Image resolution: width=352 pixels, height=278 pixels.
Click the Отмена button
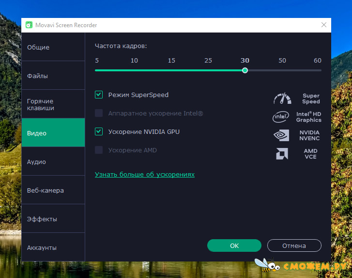coord(294,245)
